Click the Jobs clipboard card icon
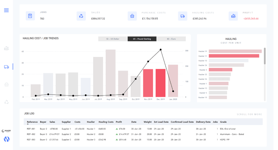 tap(30, 16)
